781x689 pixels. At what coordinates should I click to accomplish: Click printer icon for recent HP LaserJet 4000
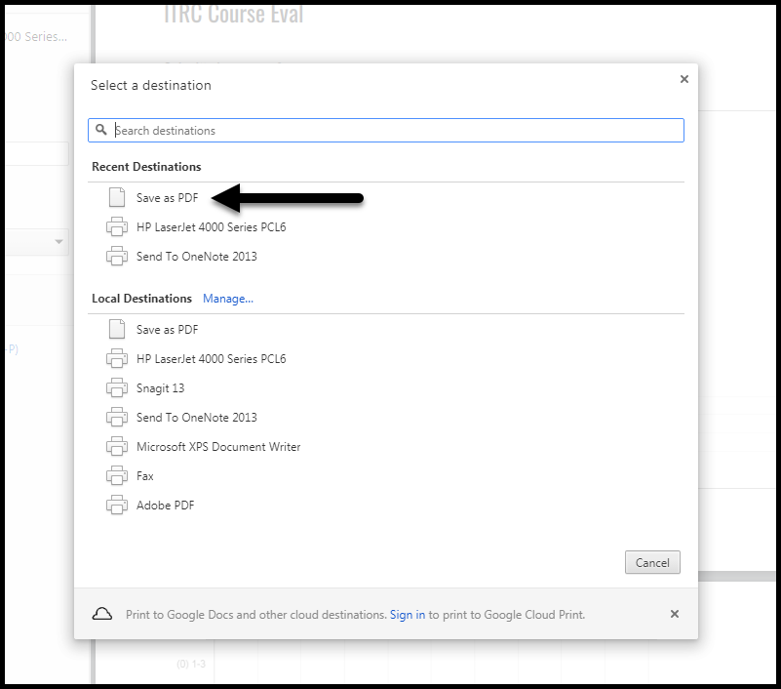(x=117, y=227)
